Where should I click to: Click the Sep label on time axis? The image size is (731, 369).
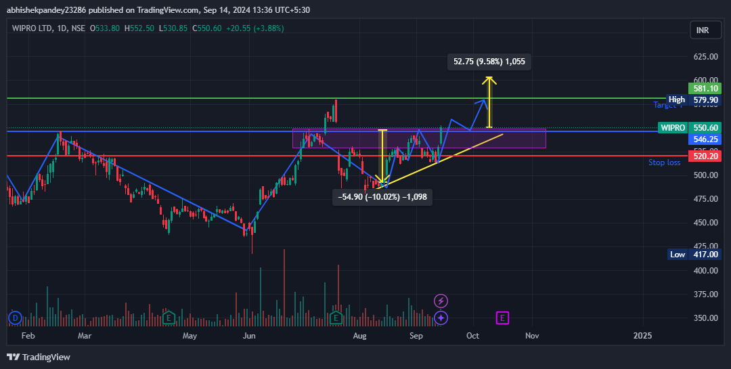click(416, 336)
